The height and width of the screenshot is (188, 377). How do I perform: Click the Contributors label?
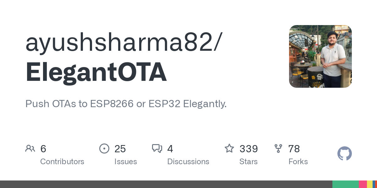pos(62,162)
